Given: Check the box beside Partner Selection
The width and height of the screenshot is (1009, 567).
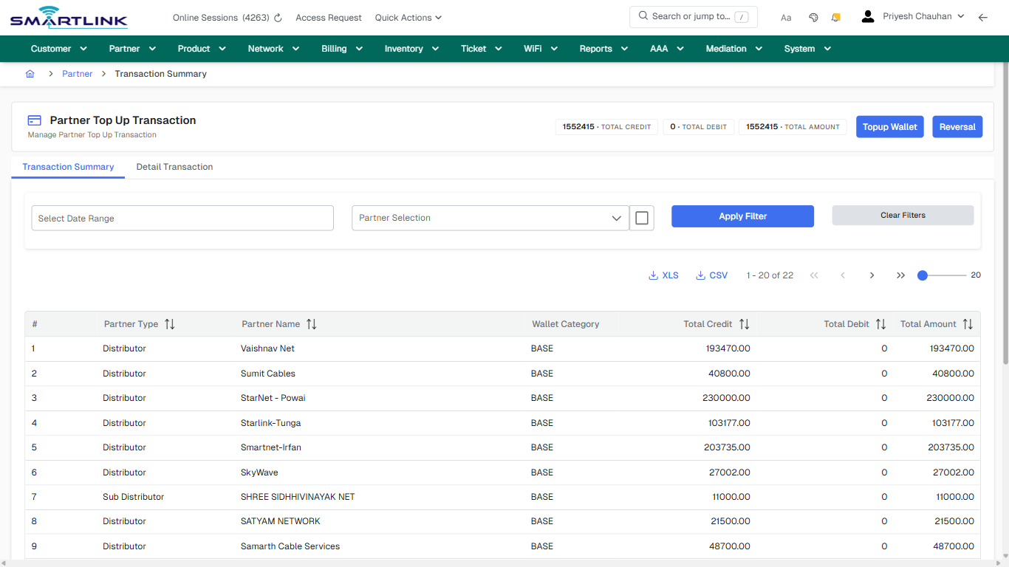Looking at the screenshot, I should pyautogui.click(x=642, y=217).
